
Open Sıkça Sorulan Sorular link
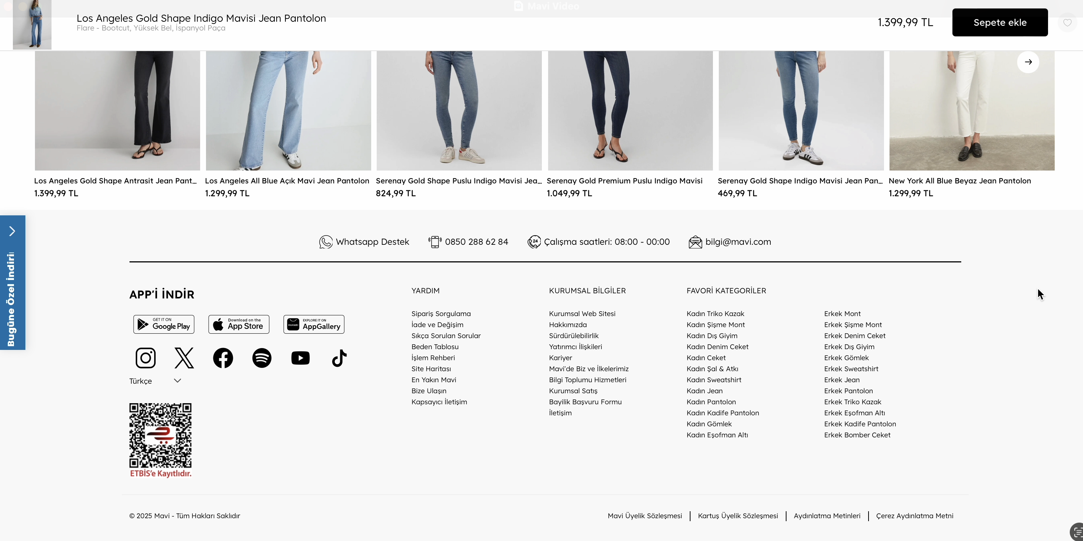tap(446, 336)
